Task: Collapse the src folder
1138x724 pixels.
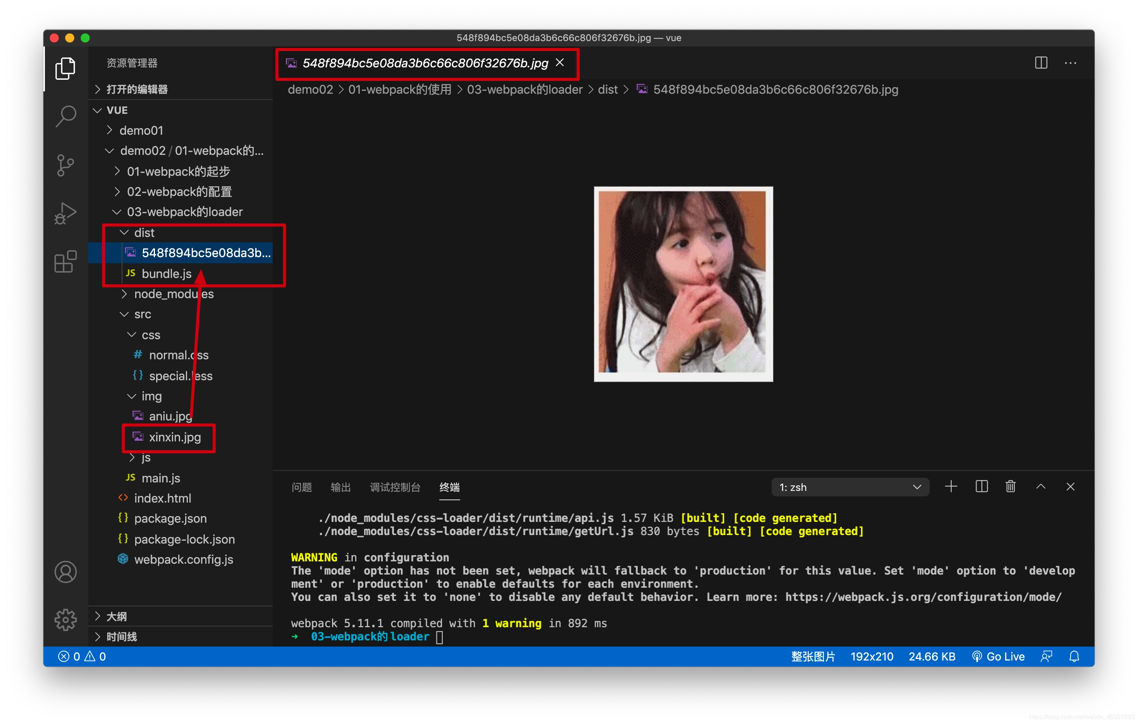Action: point(180,314)
